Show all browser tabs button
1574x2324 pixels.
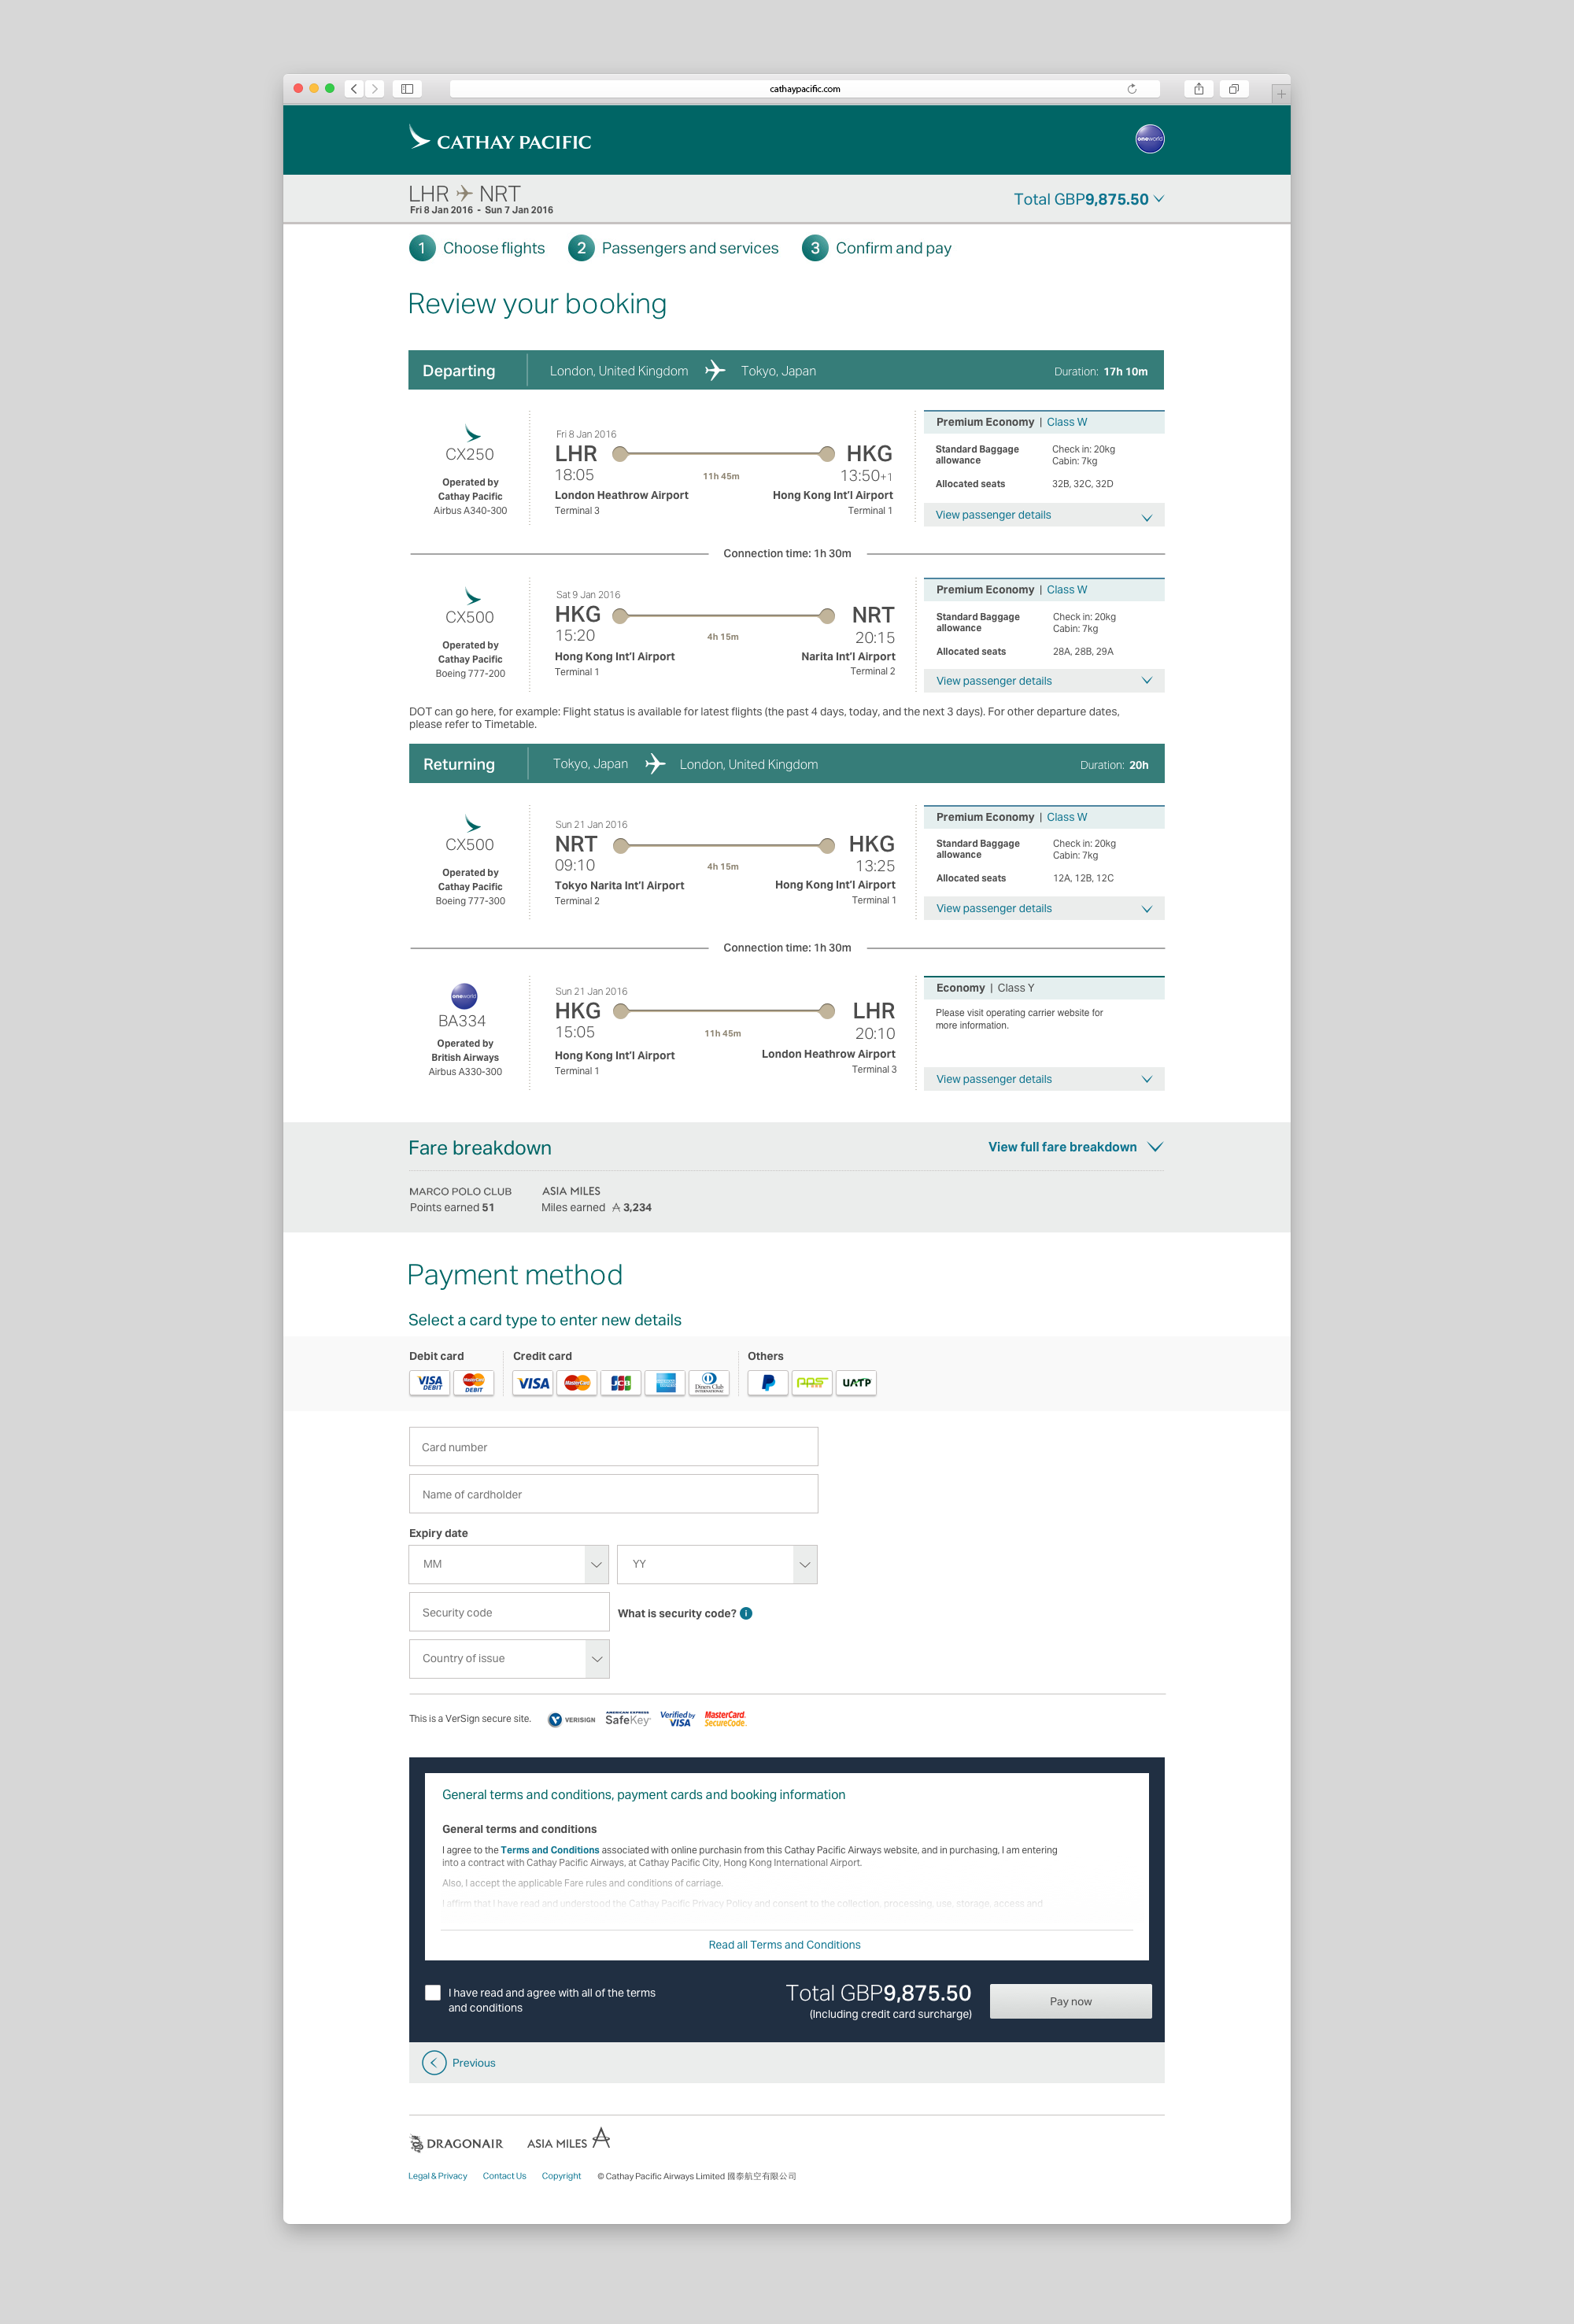pos(1234,89)
